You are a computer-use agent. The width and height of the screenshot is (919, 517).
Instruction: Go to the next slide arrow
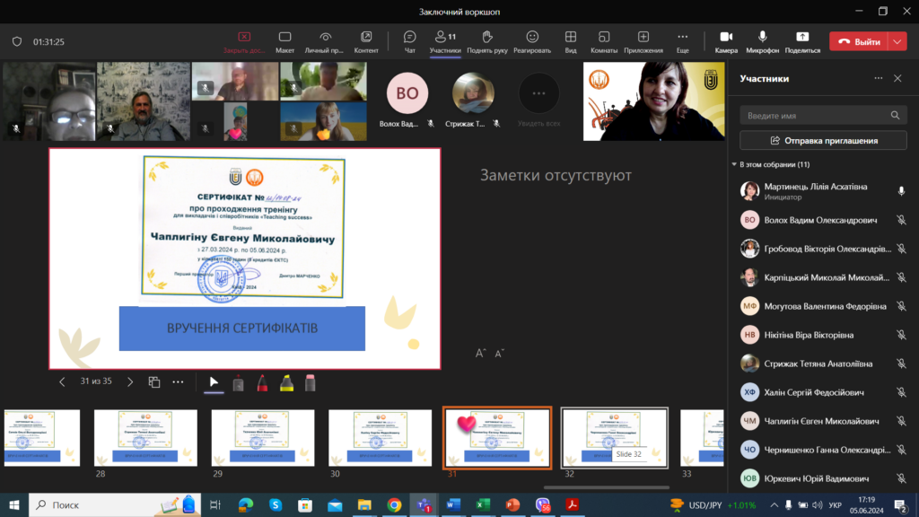click(130, 381)
